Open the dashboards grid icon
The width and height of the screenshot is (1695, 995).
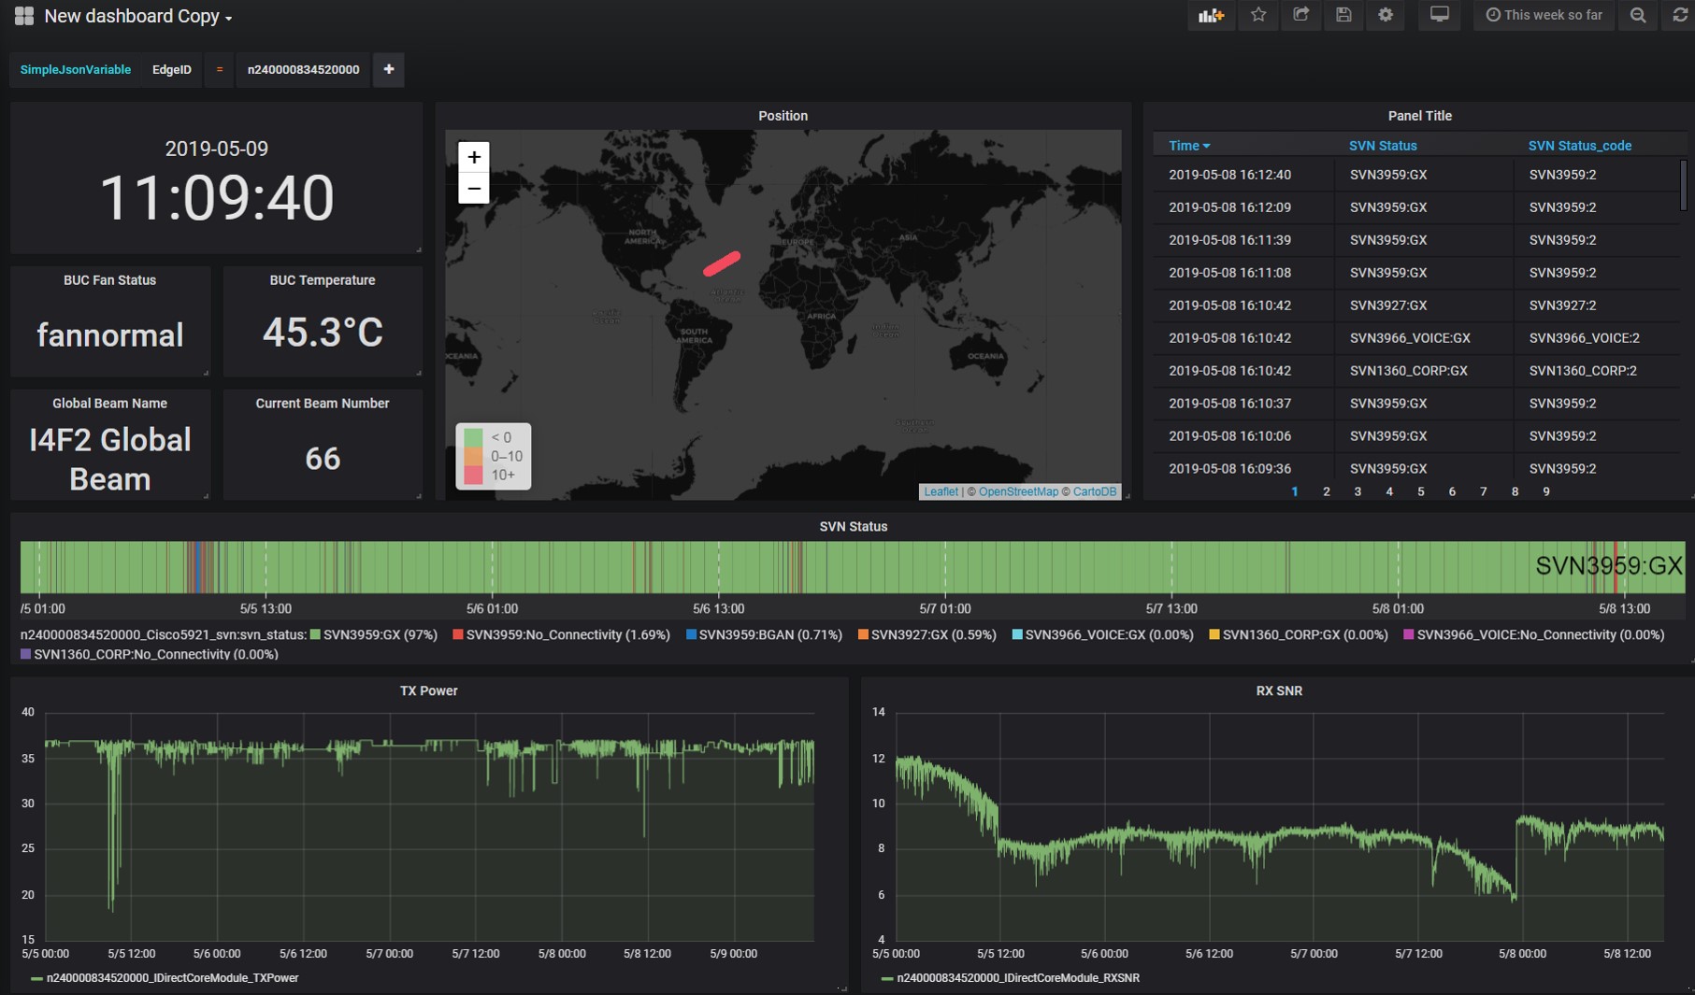(24, 16)
